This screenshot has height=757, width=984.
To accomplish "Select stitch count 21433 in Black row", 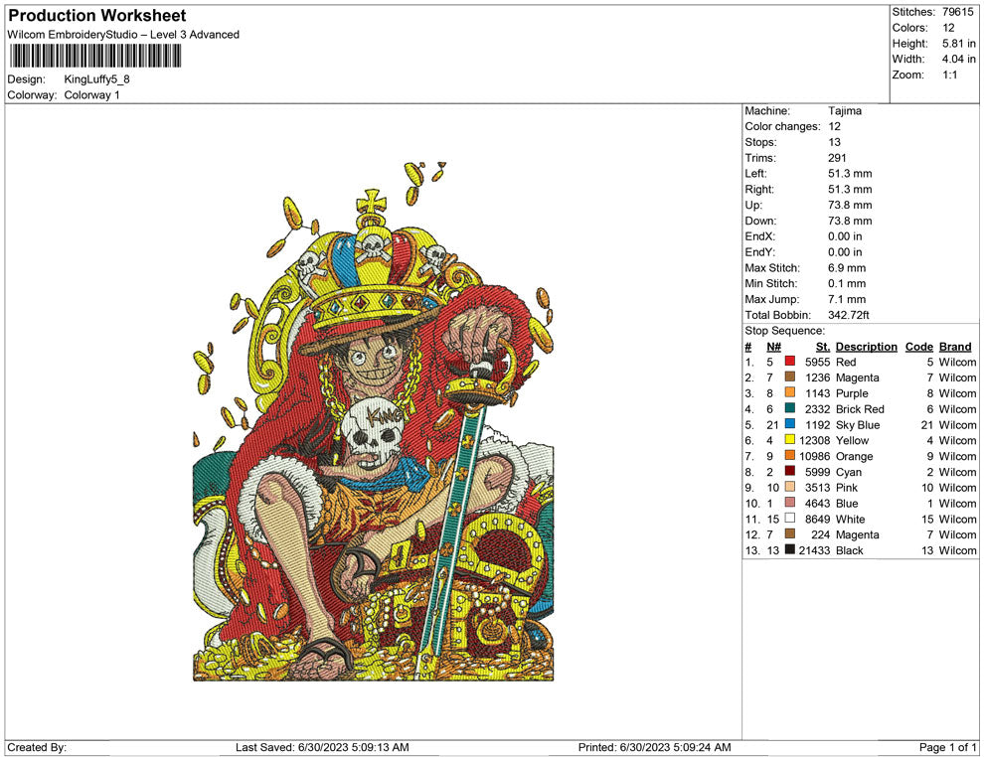I will [x=815, y=550].
